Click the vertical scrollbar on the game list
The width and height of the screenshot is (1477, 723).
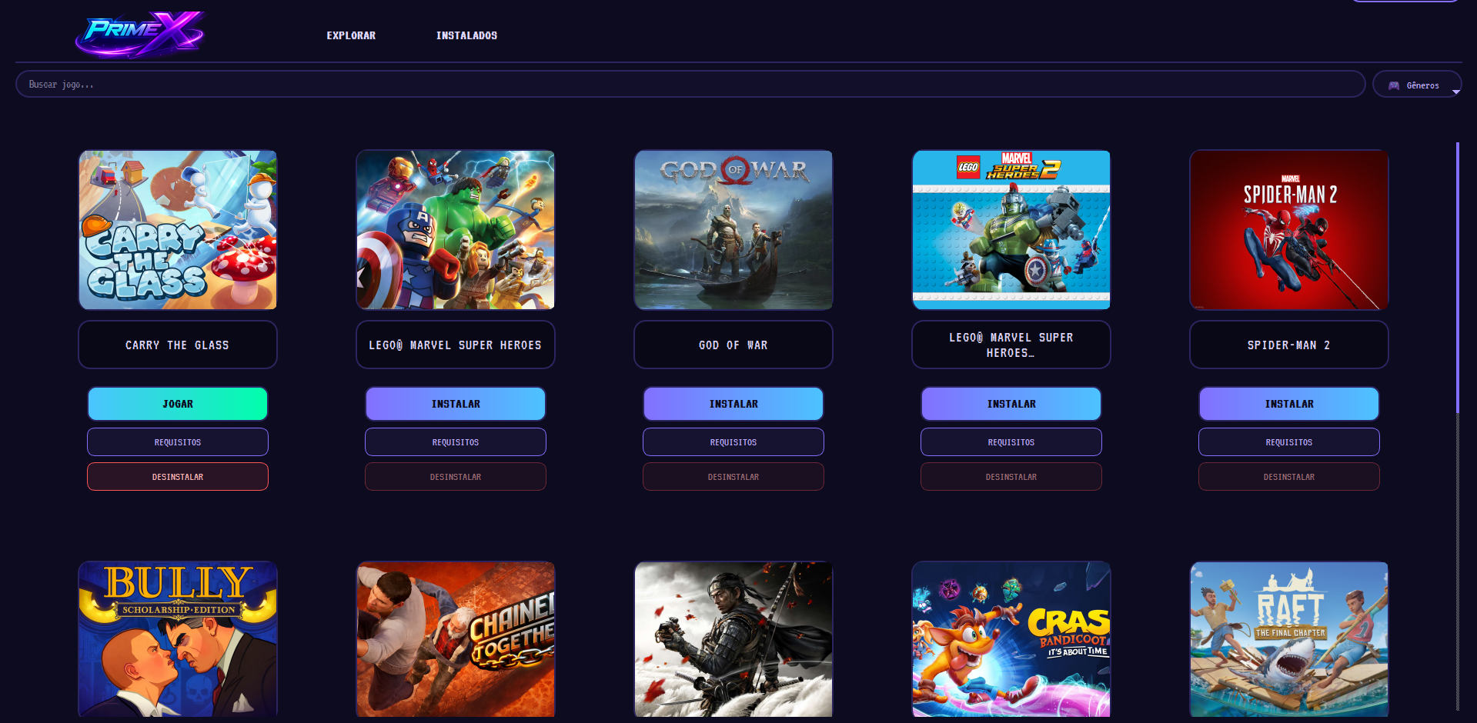click(1458, 277)
